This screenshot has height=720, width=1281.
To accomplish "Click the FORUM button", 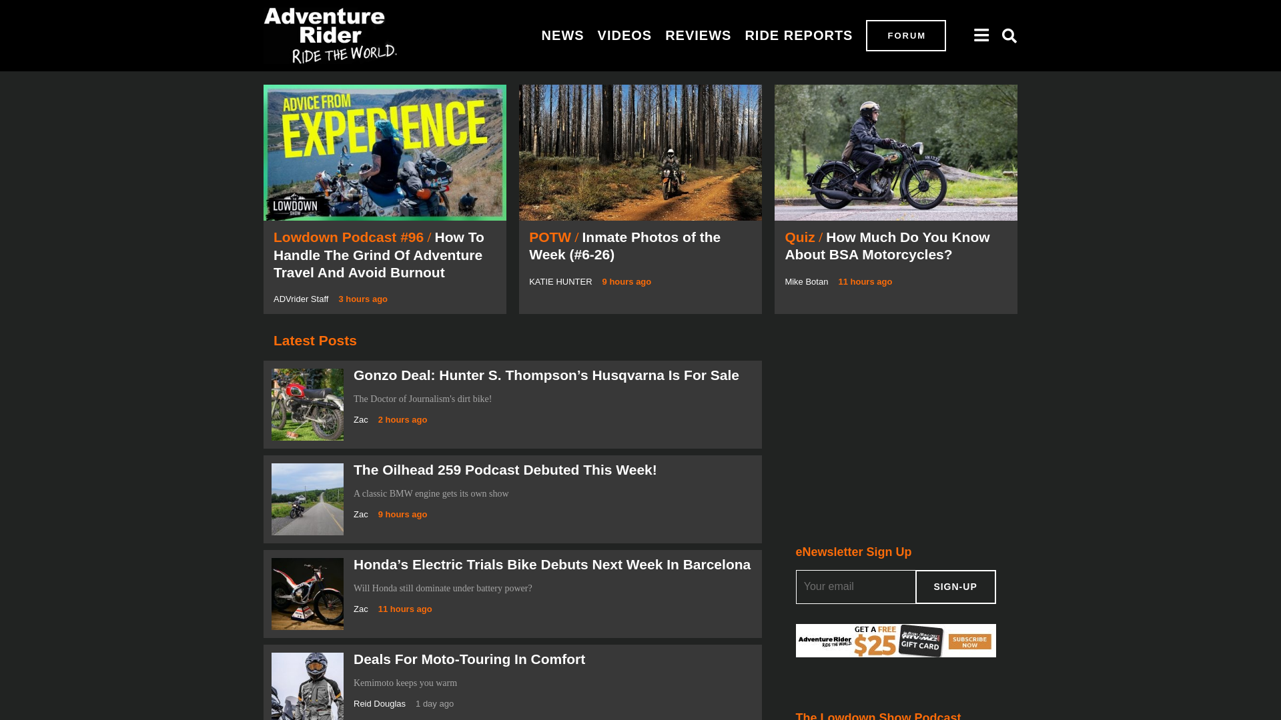I will (x=905, y=35).
